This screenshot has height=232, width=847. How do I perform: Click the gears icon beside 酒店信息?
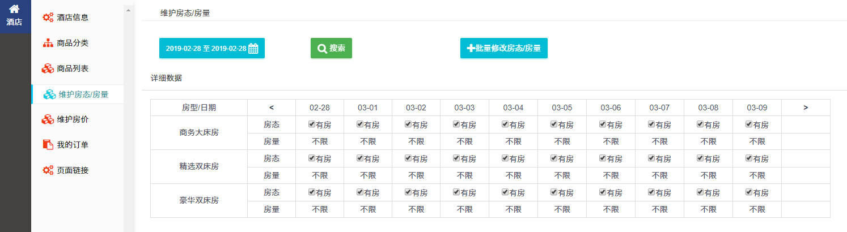[48, 18]
